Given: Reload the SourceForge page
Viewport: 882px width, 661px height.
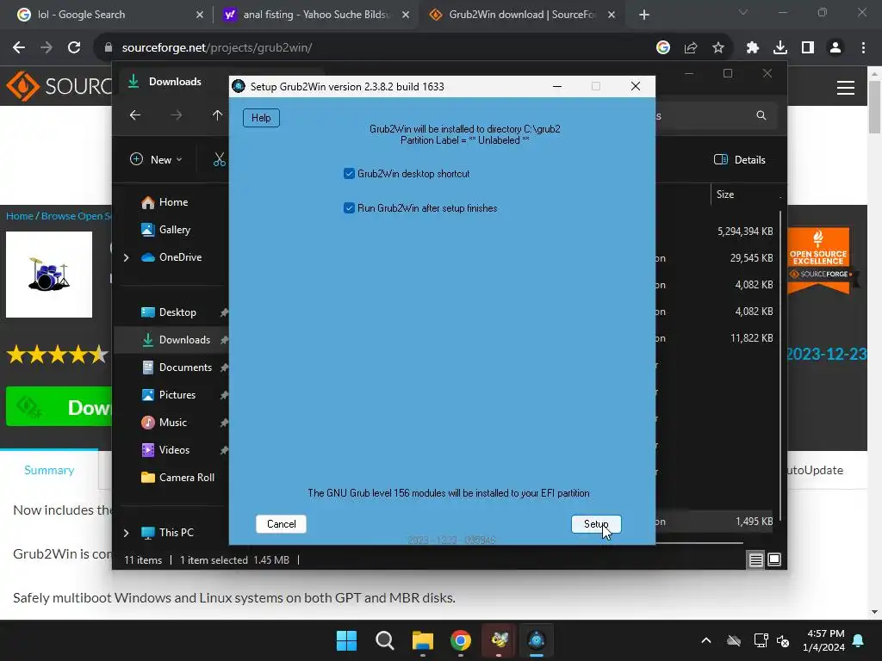Looking at the screenshot, I should click(x=74, y=48).
